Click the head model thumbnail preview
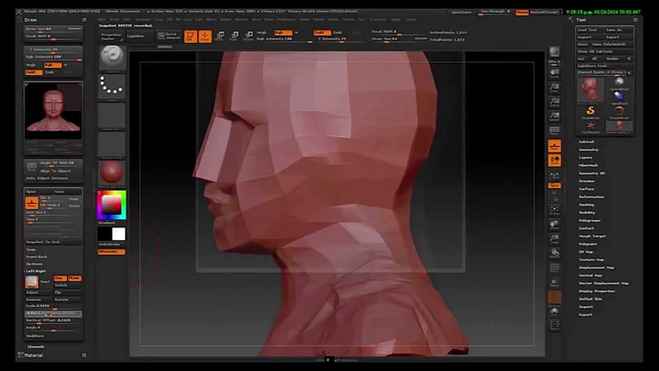 [x=53, y=110]
